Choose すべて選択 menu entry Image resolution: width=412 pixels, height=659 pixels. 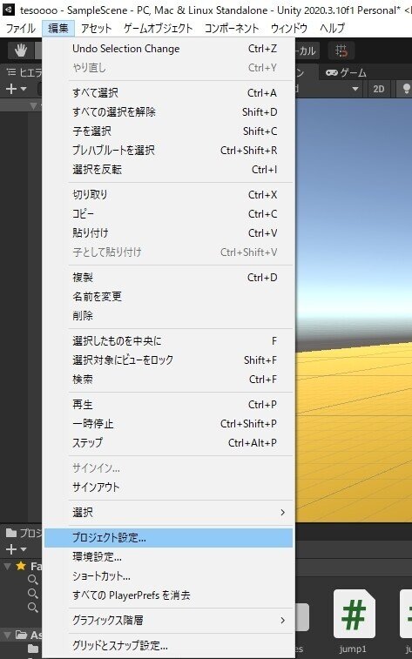pyautogui.click(x=168, y=93)
